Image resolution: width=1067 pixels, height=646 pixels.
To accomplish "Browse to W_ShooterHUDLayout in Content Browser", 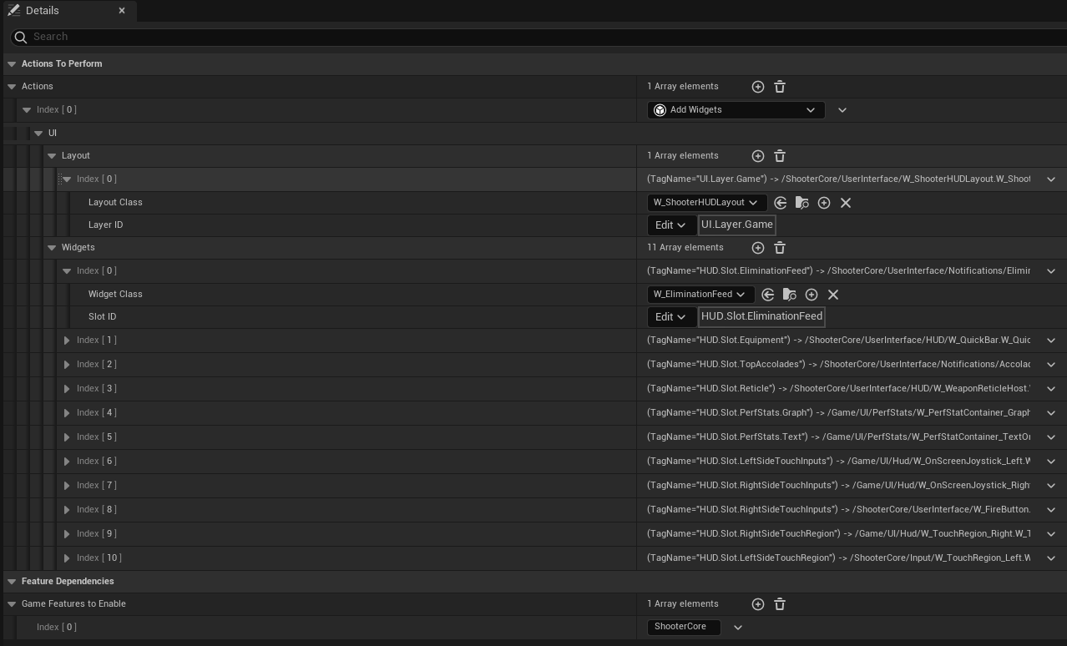I will [x=802, y=203].
